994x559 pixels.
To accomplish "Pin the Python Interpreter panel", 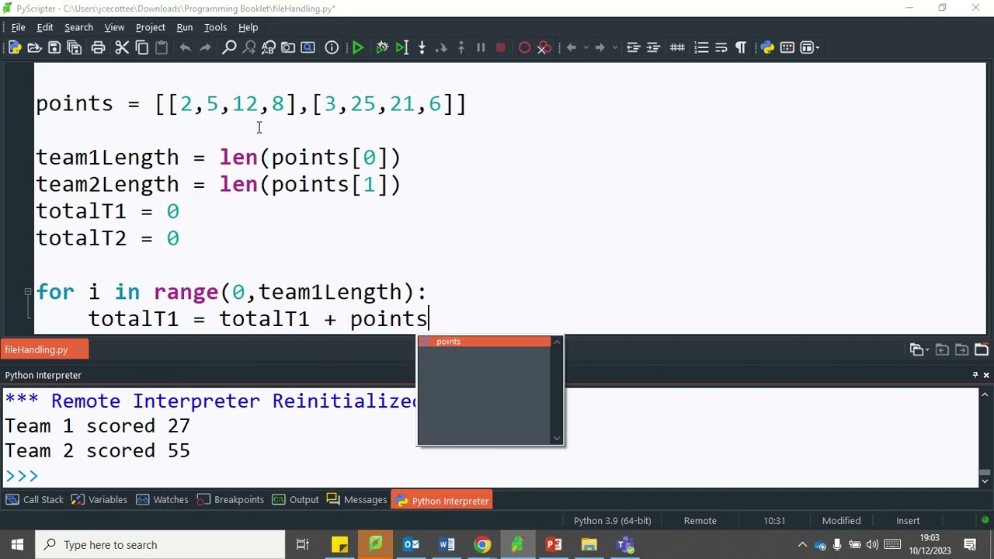I will (x=975, y=375).
